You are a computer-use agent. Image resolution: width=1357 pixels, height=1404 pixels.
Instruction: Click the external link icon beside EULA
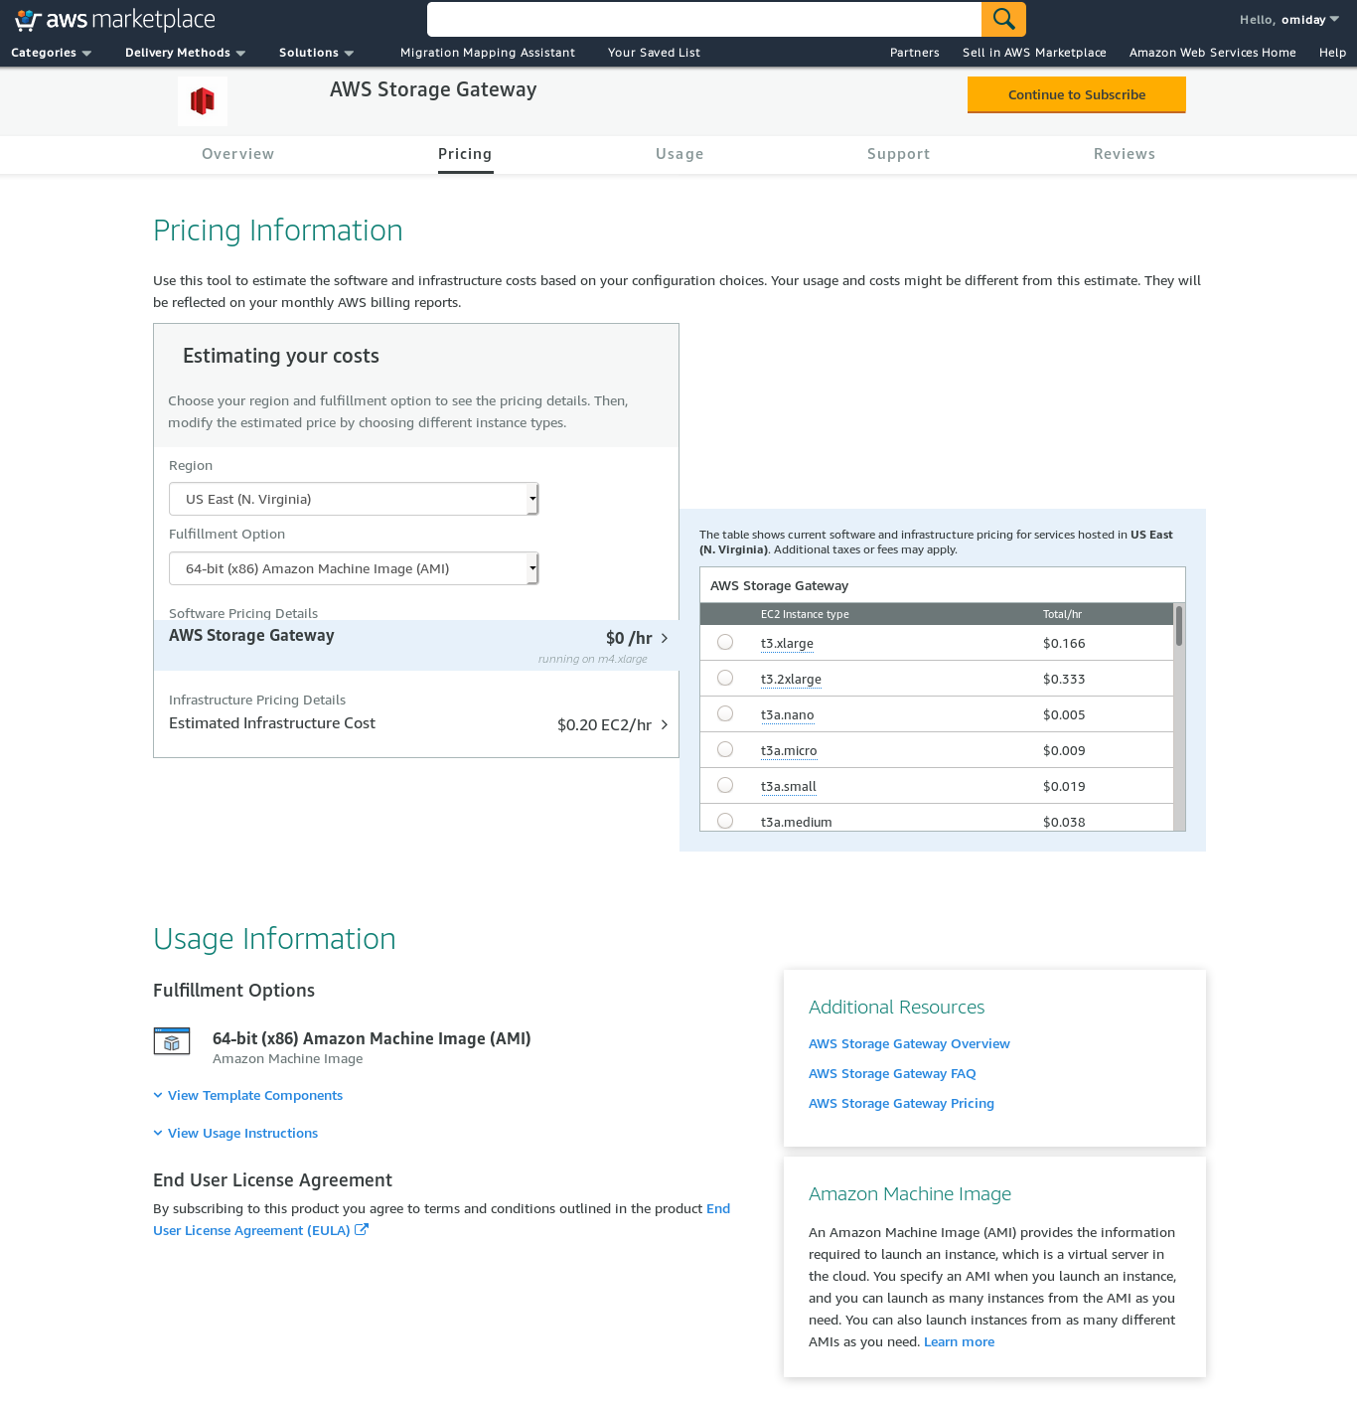pos(362,1229)
